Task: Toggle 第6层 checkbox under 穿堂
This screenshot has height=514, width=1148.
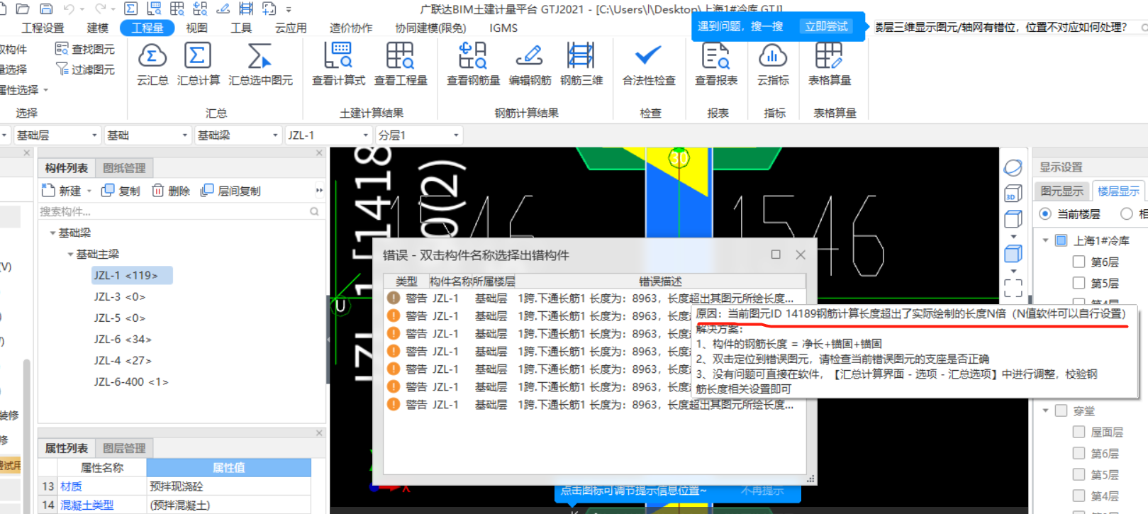Action: [1079, 453]
